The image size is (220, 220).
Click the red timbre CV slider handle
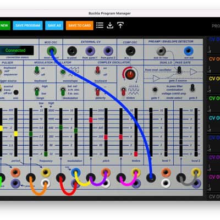pos(121,137)
